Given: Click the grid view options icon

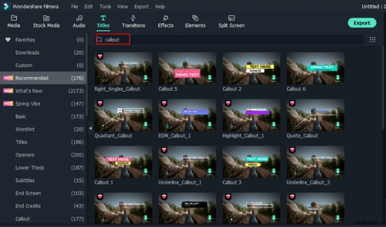Looking at the screenshot, I should [x=372, y=40].
